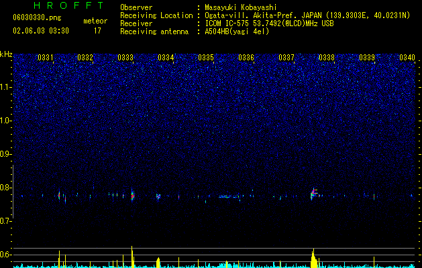Click the meteor echo streak near 0333
The height and width of the screenshot is (268, 422).
pos(132,194)
